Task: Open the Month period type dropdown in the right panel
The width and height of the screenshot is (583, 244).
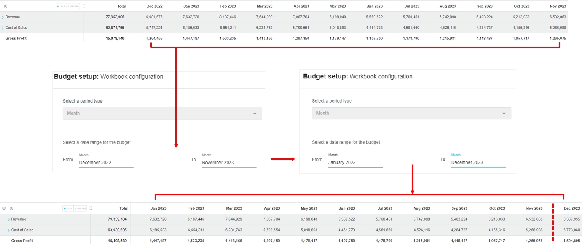Action: [411, 113]
